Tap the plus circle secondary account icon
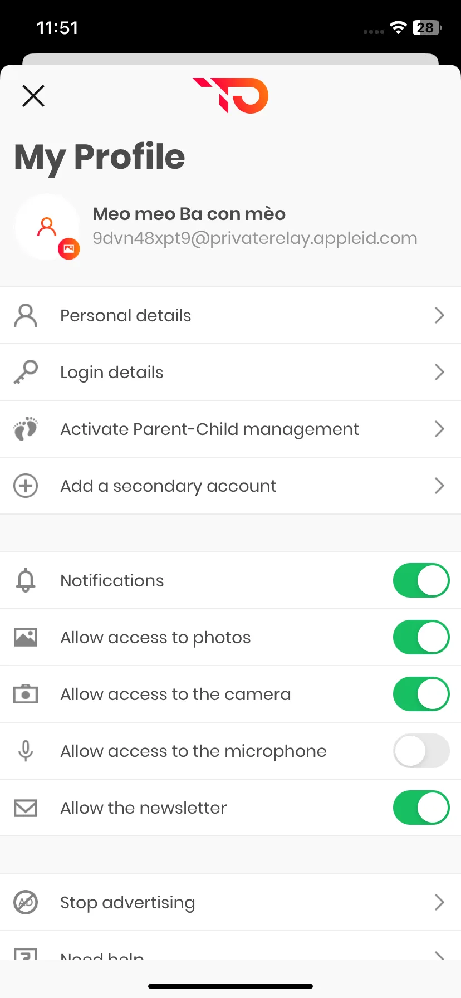 point(26,486)
